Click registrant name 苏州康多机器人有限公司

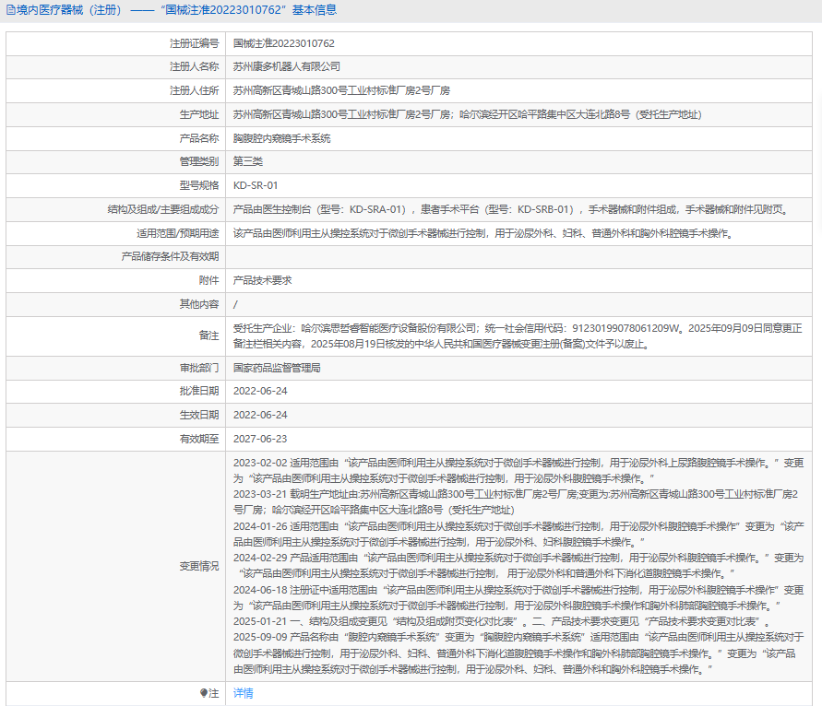click(x=287, y=66)
